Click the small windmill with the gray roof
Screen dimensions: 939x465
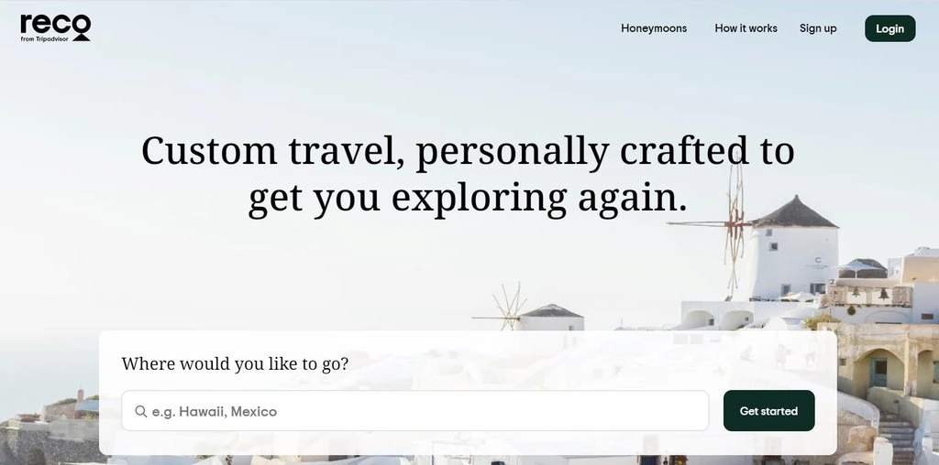[550, 318]
